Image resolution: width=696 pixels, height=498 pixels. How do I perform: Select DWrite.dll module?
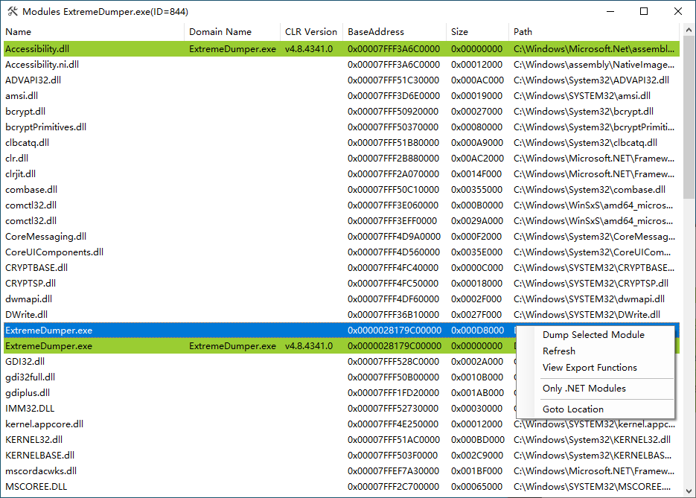click(342, 315)
